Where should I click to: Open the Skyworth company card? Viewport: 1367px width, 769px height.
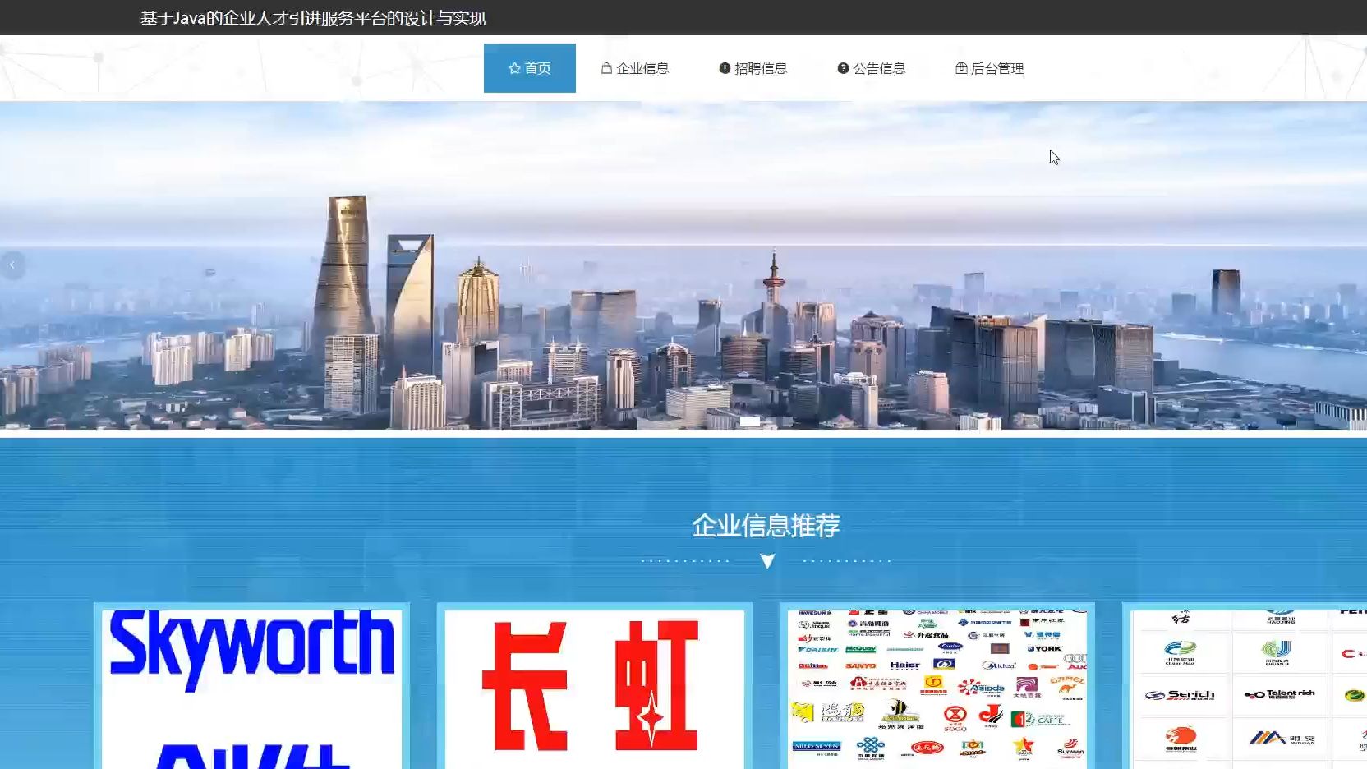coord(251,687)
